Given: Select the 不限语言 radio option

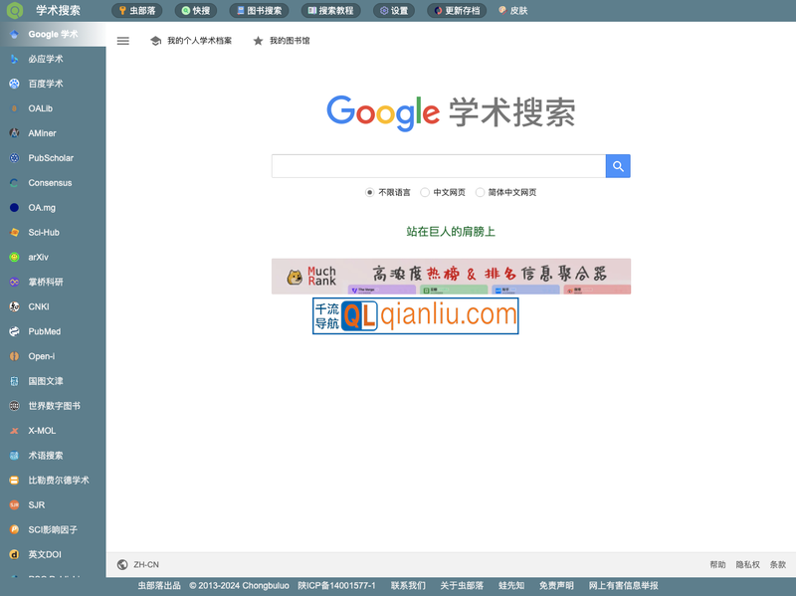Looking at the screenshot, I should (x=369, y=192).
